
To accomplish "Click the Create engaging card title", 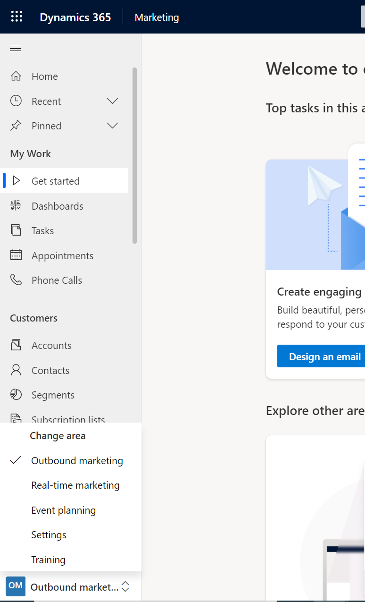I will [319, 292].
